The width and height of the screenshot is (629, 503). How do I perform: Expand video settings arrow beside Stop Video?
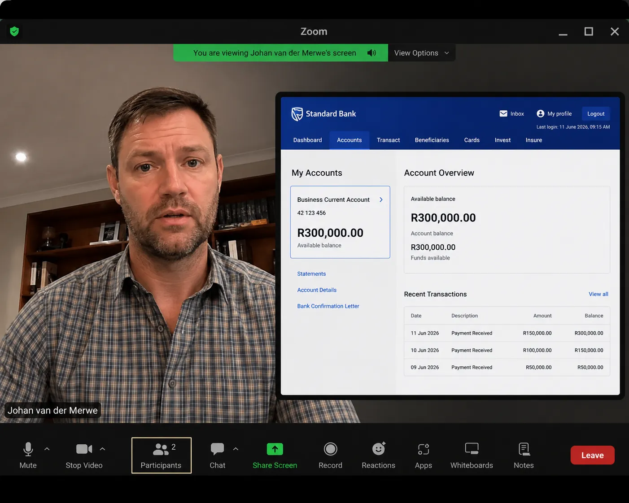103,449
